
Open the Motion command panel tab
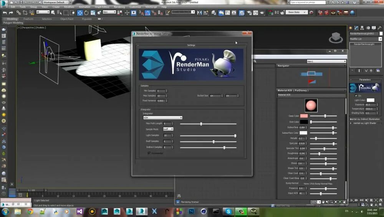(x=368, y=28)
